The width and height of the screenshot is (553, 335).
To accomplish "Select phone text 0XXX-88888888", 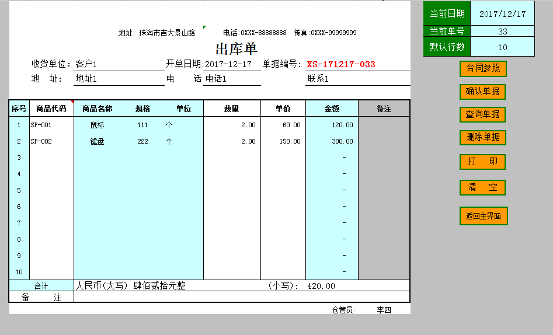I will (263, 33).
